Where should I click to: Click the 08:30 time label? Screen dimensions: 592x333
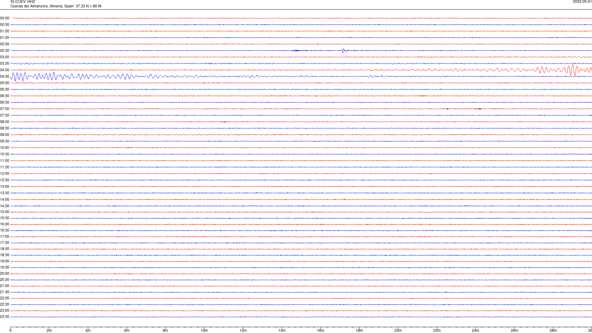(5, 128)
